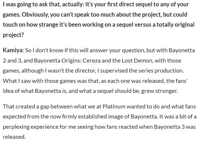
Task: Click the phrase "grew stronger."
Action: pos(160,91)
